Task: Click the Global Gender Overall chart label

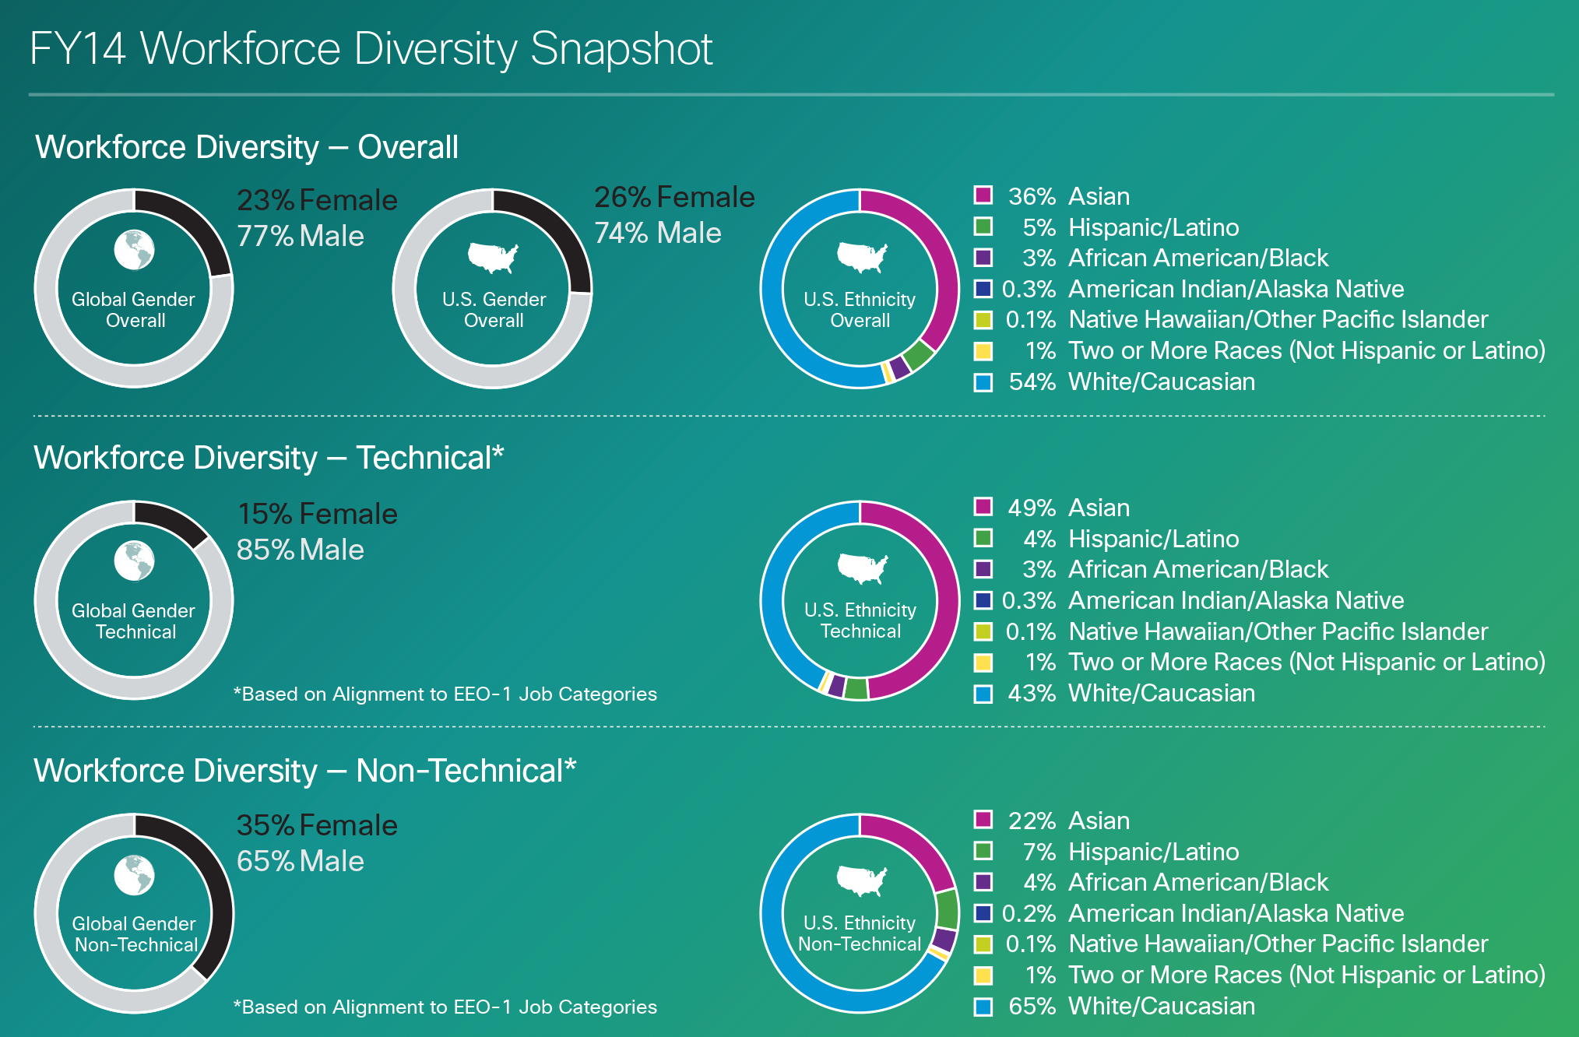Action: coord(134,310)
